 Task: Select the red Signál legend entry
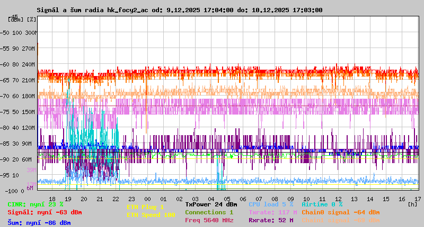click(x=45, y=212)
